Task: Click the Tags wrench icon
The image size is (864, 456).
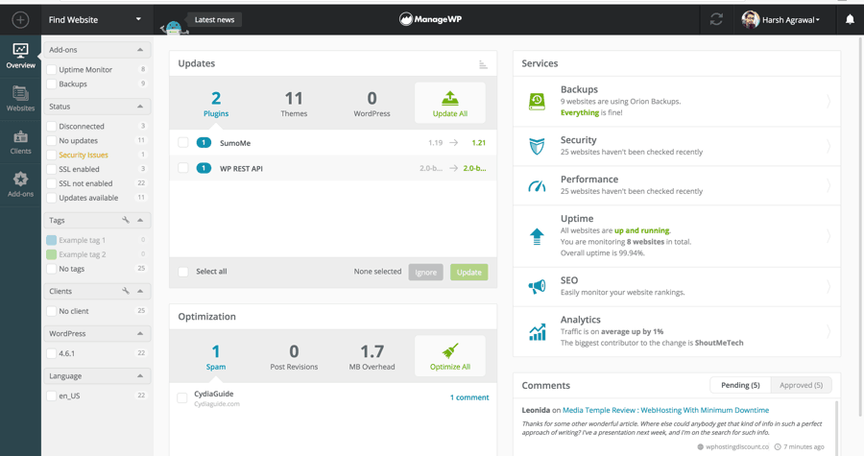Action: click(x=126, y=220)
